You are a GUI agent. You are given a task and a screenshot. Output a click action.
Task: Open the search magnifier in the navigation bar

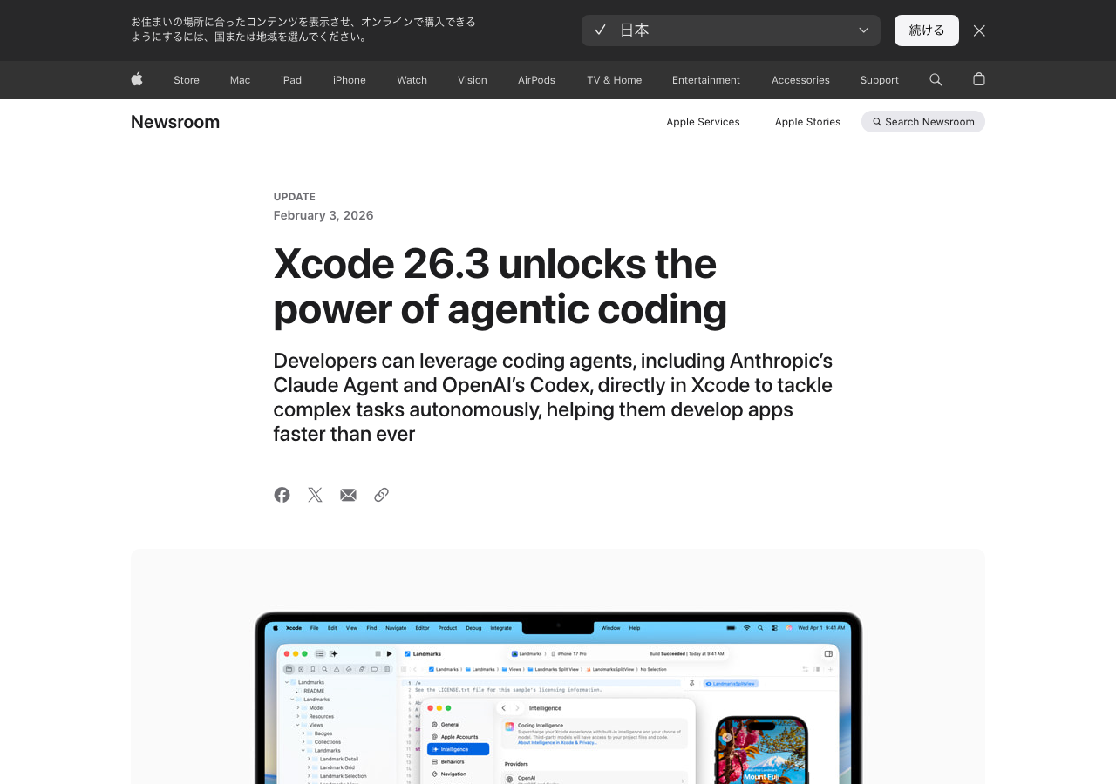936,79
